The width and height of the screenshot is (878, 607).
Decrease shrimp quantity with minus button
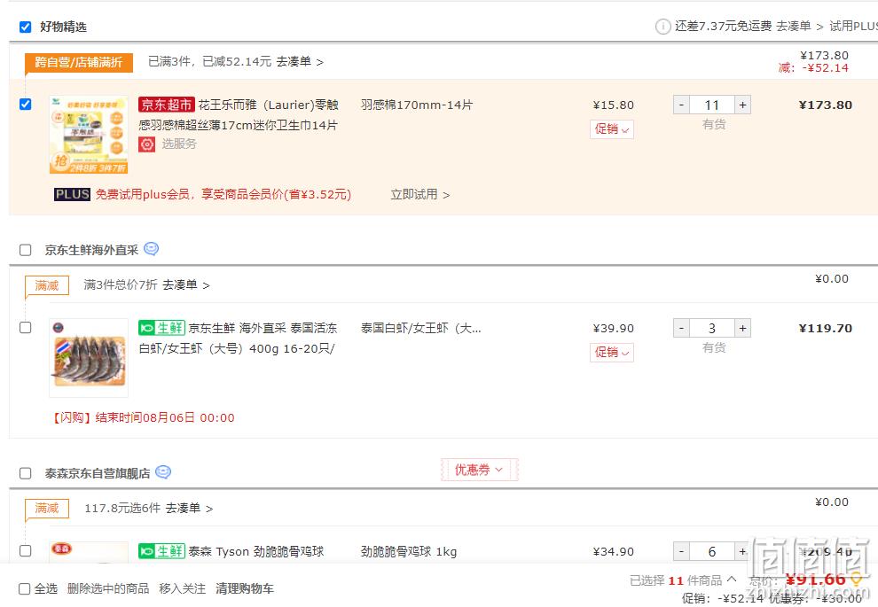click(x=681, y=329)
